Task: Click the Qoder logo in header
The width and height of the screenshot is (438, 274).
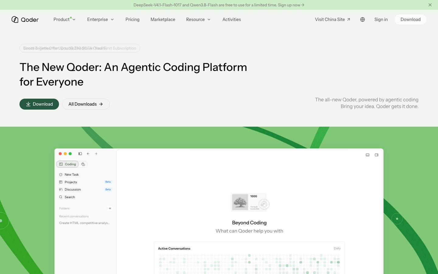Action: [25, 19]
